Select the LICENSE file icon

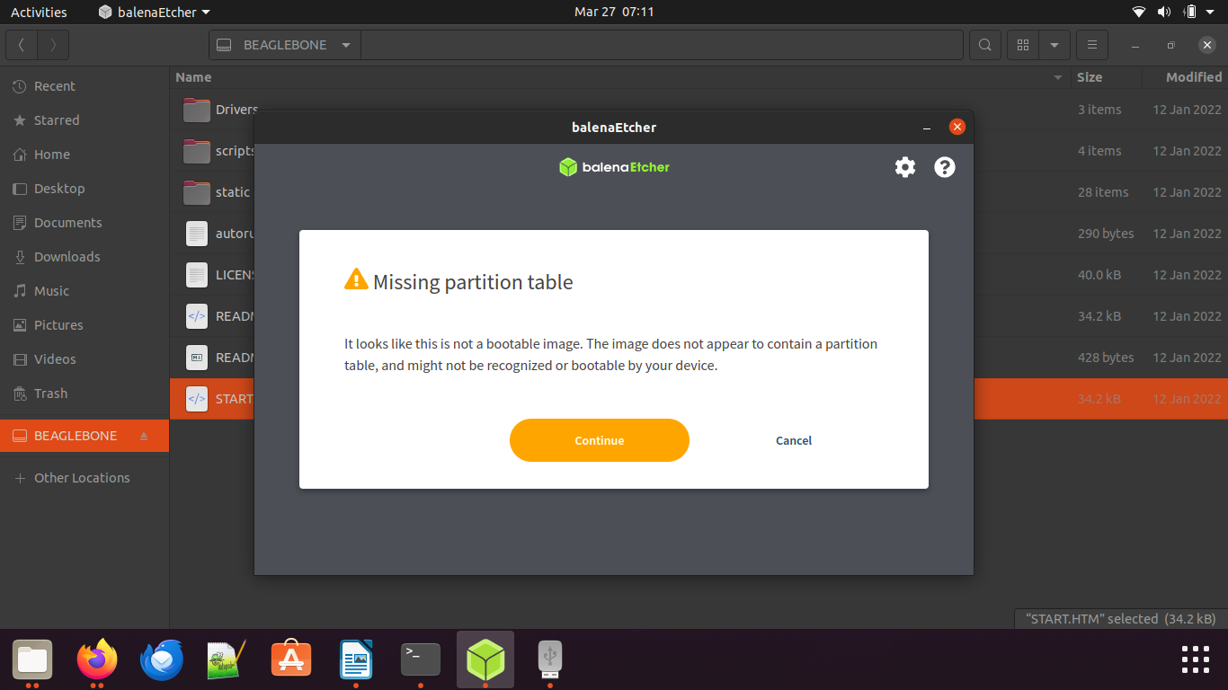(196, 275)
